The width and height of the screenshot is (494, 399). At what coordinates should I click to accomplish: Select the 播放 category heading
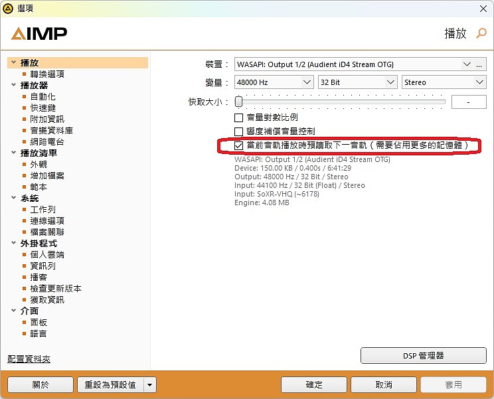[x=29, y=63]
